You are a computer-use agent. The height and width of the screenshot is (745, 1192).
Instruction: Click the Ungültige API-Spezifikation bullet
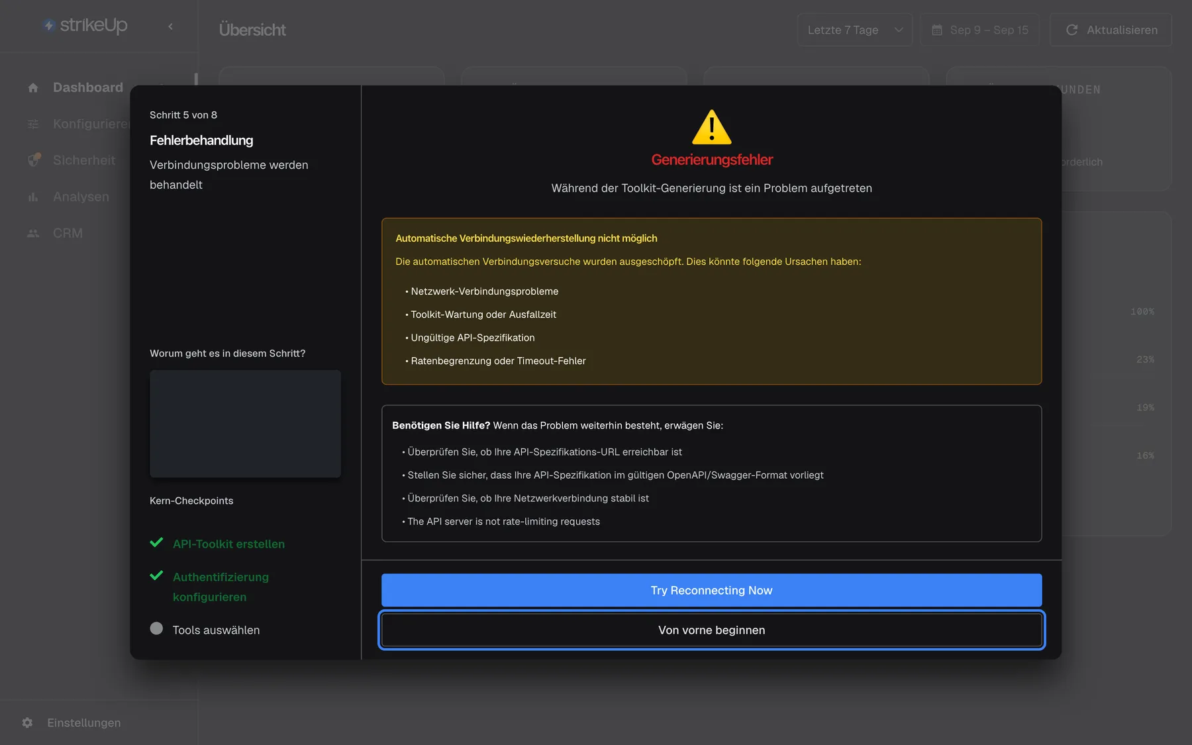pyautogui.click(x=470, y=338)
